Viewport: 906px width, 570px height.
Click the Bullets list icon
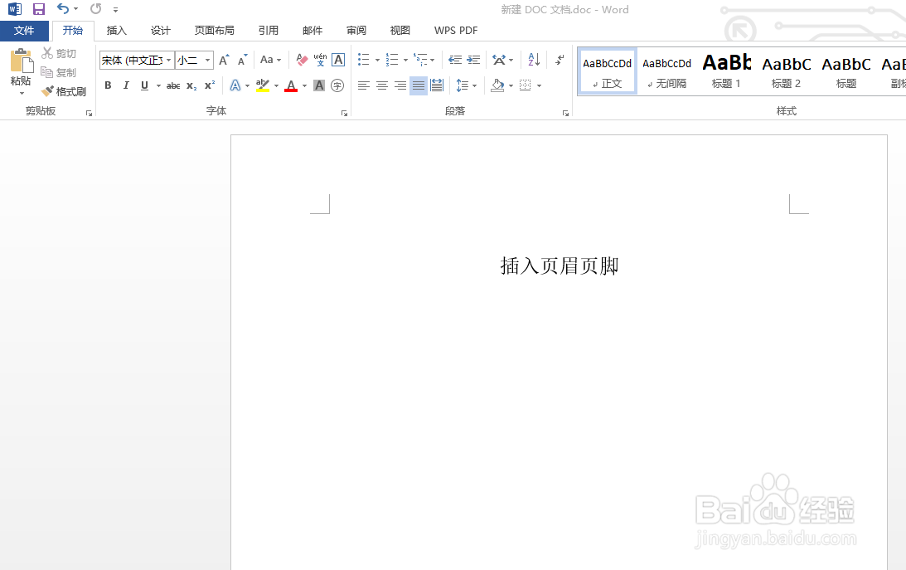click(x=363, y=60)
